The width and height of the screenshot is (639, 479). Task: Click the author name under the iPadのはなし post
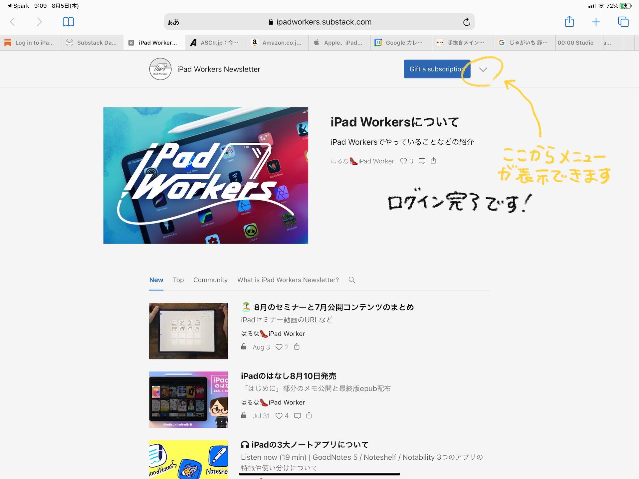coord(273,402)
